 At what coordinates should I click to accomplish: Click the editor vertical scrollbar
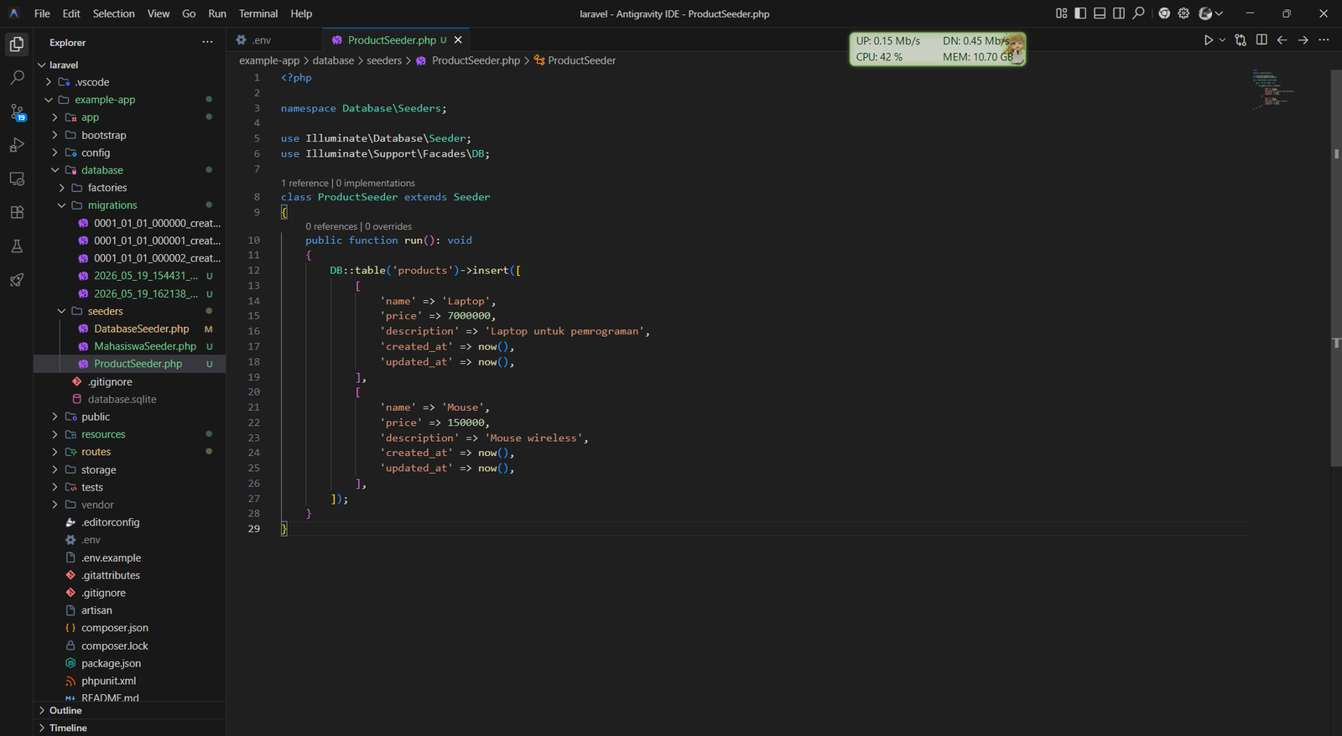click(x=1336, y=268)
